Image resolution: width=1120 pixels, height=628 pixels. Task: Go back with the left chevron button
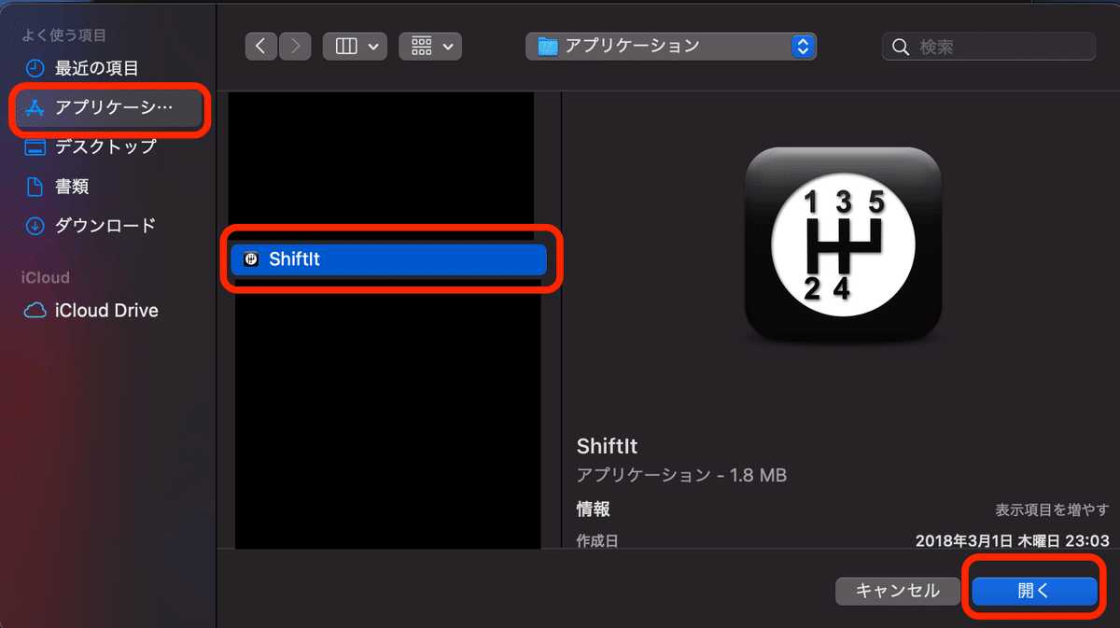[x=262, y=47]
